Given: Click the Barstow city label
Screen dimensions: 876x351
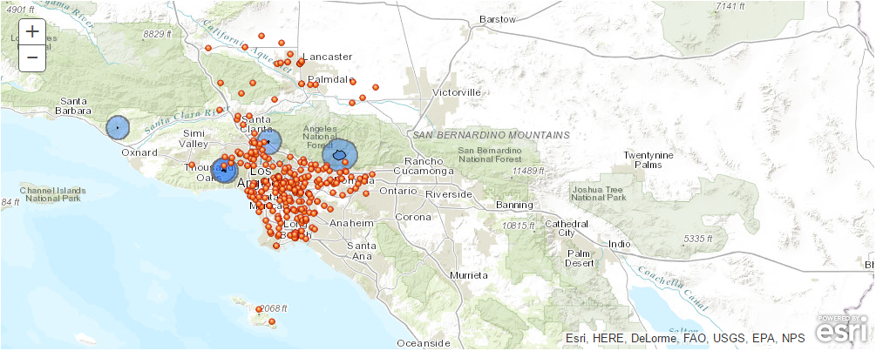Looking at the screenshot, I should 499,19.
